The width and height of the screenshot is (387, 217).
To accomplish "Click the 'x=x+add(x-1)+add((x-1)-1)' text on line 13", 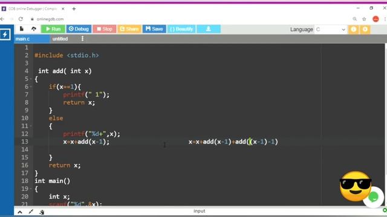I will [x=233, y=142].
